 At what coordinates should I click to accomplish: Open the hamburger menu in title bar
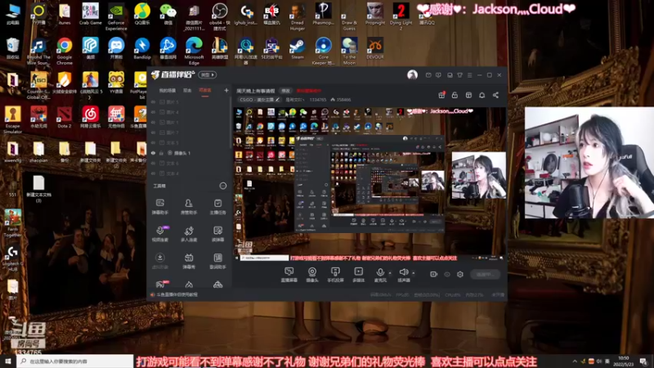pyautogui.click(x=469, y=75)
